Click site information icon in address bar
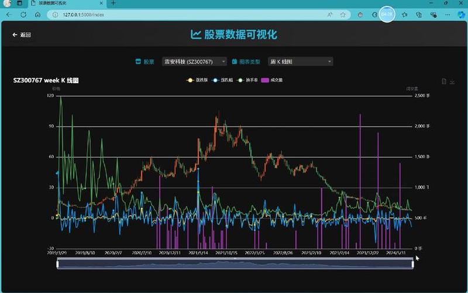Image resolution: width=468 pixels, height=293 pixels. tap(55, 15)
